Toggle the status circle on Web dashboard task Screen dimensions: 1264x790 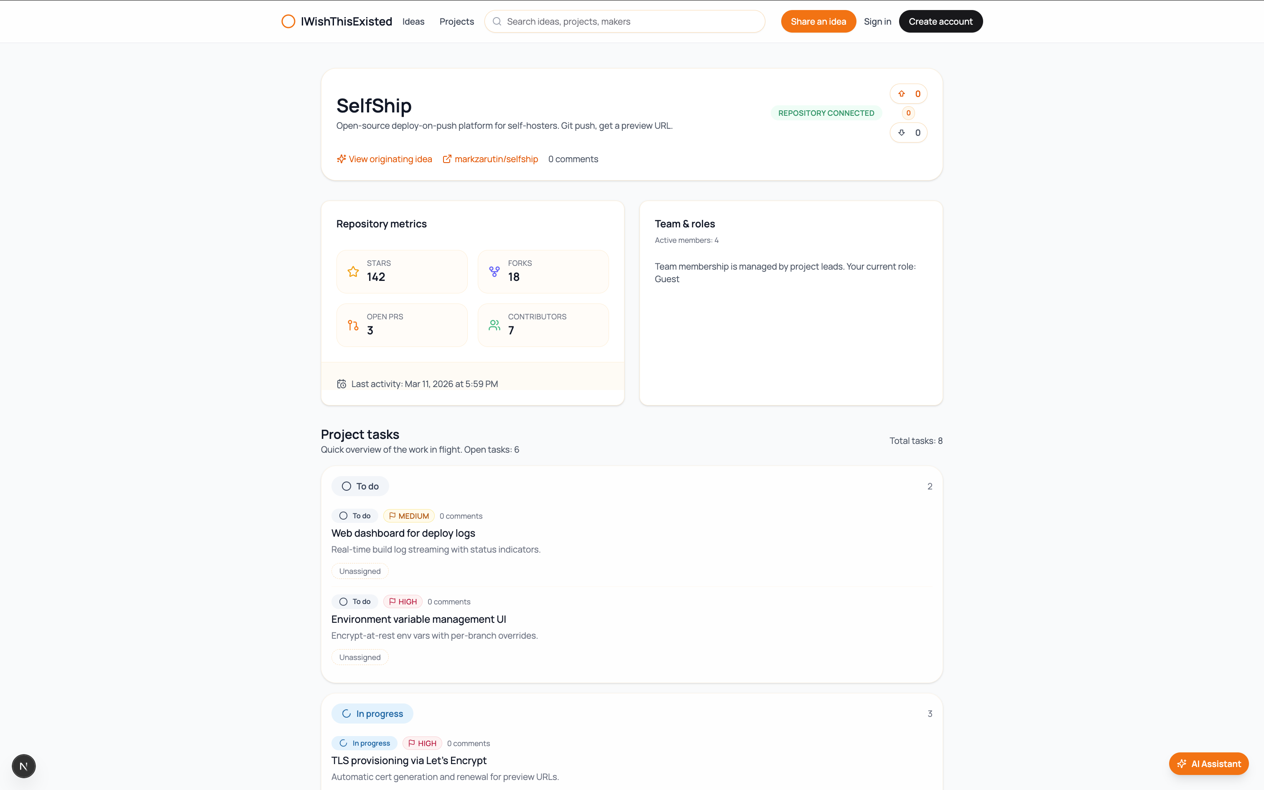(x=343, y=515)
